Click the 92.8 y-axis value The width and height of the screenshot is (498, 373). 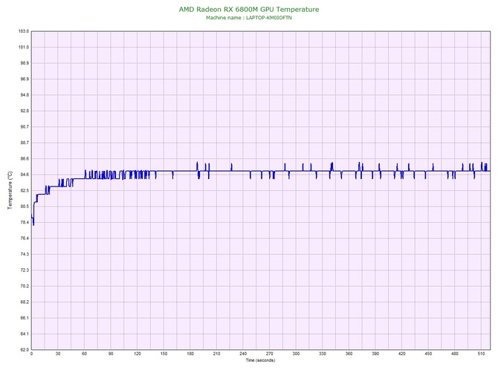pos(24,111)
